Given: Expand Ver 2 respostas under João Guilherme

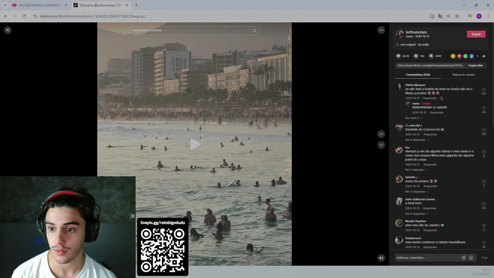Looking at the screenshot, I should [416, 214].
